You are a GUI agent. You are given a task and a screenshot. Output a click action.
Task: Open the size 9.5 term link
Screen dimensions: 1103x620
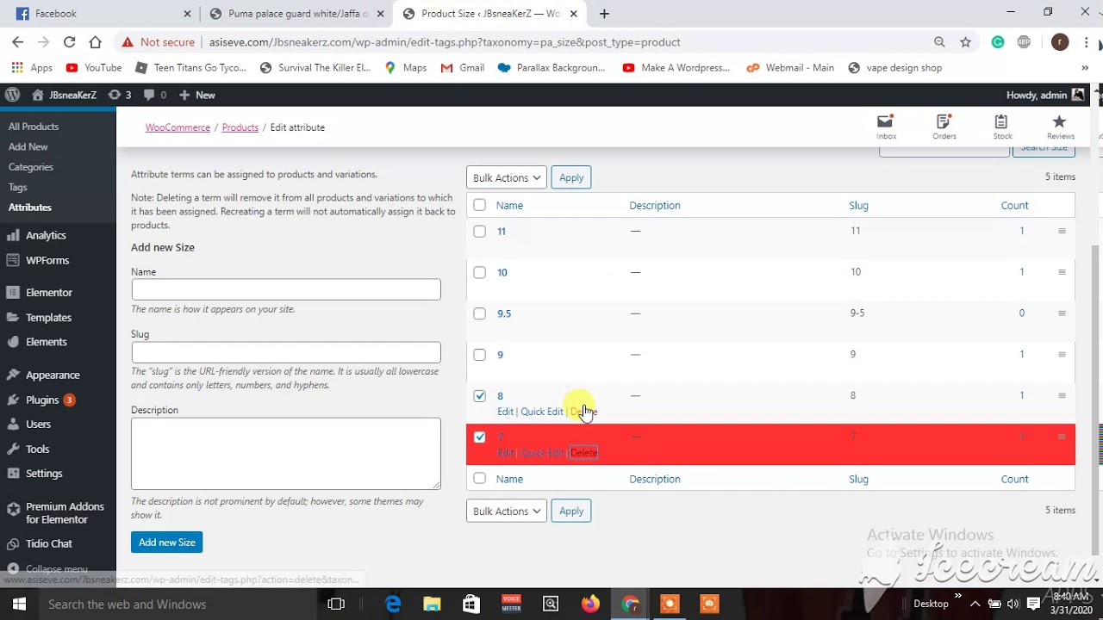tap(504, 313)
